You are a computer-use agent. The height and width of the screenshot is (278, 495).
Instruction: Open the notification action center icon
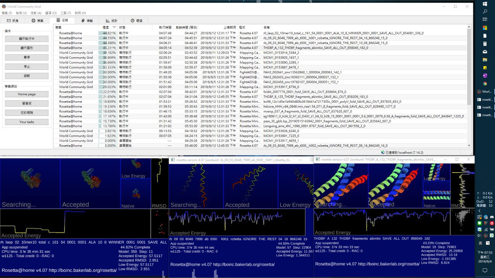485,271
